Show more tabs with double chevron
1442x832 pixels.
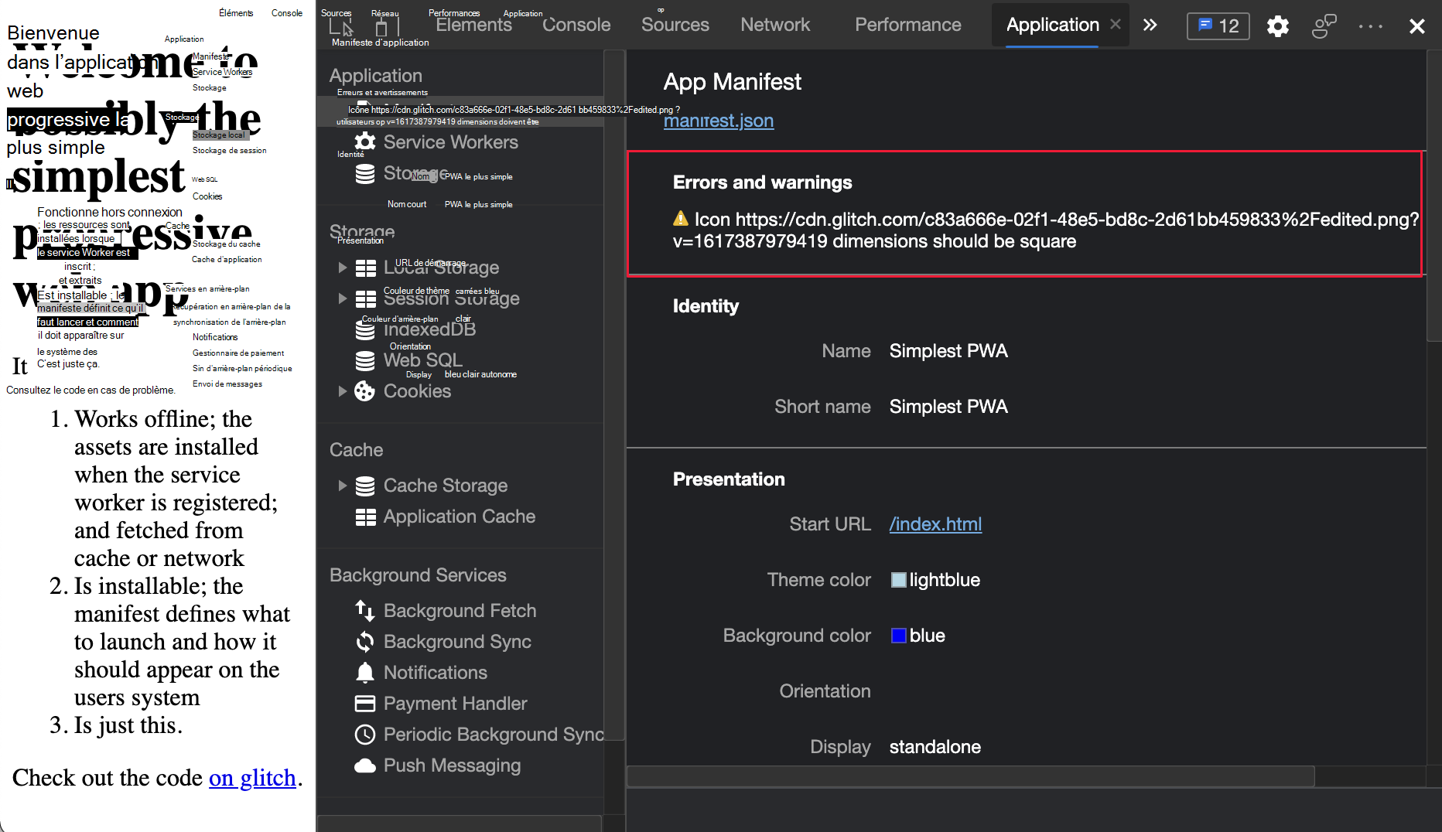(1150, 25)
